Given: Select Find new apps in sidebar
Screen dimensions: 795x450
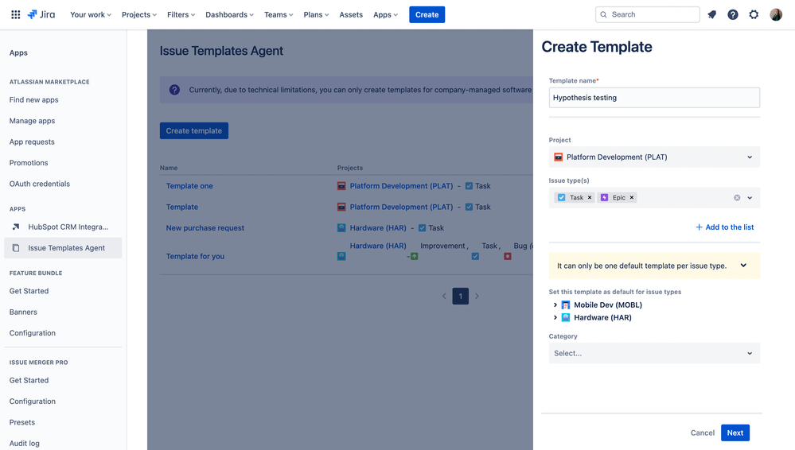Looking at the screenshot, I should coord(34,100).
